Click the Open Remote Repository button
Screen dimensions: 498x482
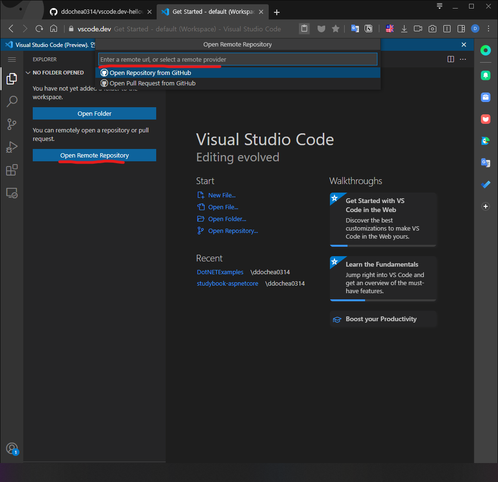94,155
